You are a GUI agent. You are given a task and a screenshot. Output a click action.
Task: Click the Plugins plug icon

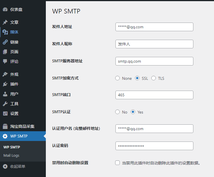click(5, 84)
